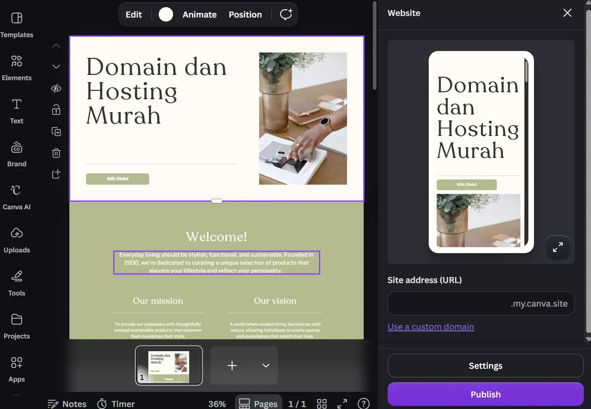The width and height of the screenshot is (591, 409).
Task: Close the Website panel
Action: coord(567,13)
